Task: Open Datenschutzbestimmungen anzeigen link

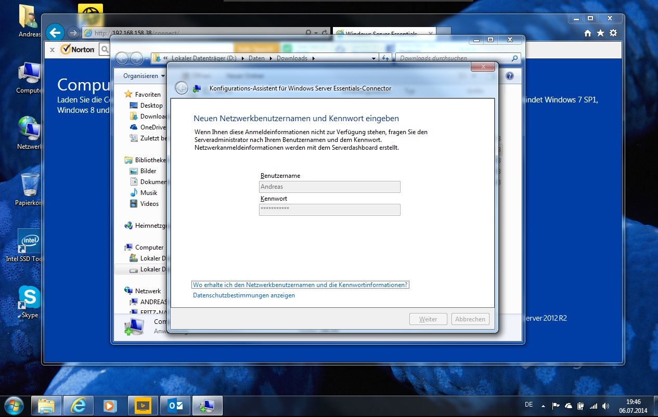Action: point(244,295)
